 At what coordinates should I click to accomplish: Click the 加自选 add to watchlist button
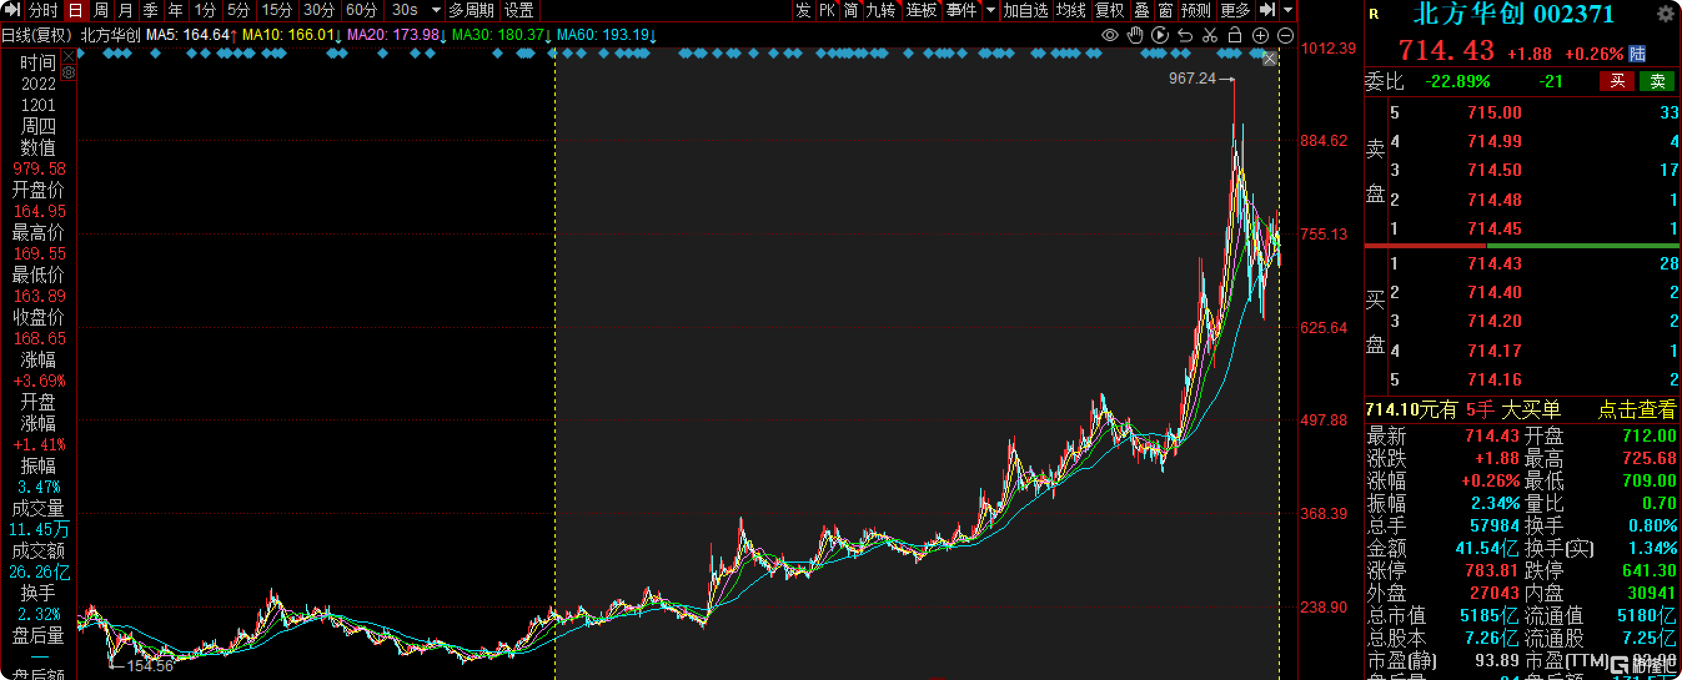pos(1026,10)
